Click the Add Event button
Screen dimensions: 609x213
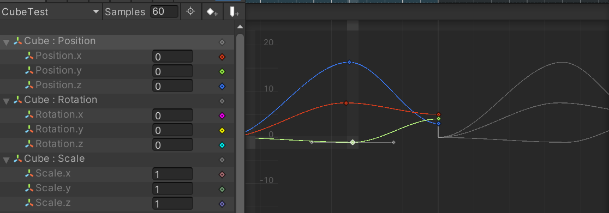point(234,11)
